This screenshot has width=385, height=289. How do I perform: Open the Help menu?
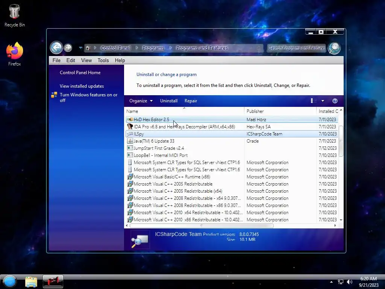(x=120, y=61)
